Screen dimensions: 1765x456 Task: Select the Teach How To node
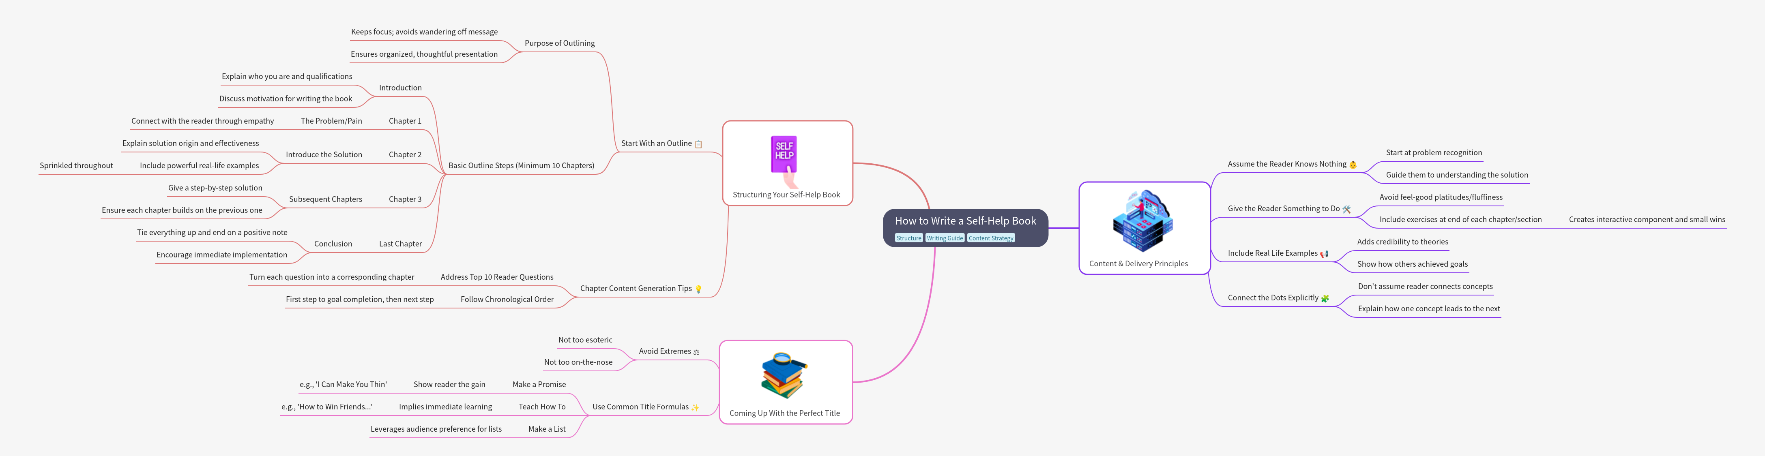pos(541,407)
